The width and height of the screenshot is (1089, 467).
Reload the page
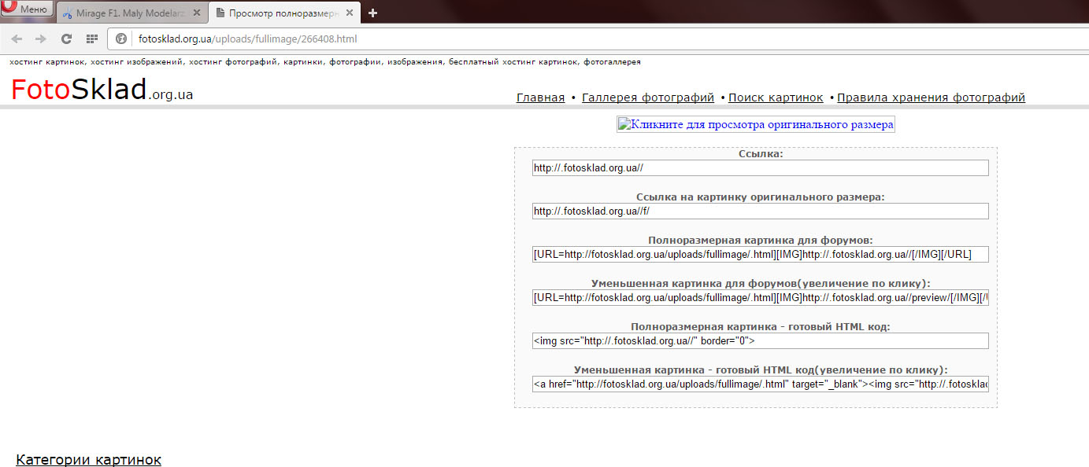click(67, 39)
